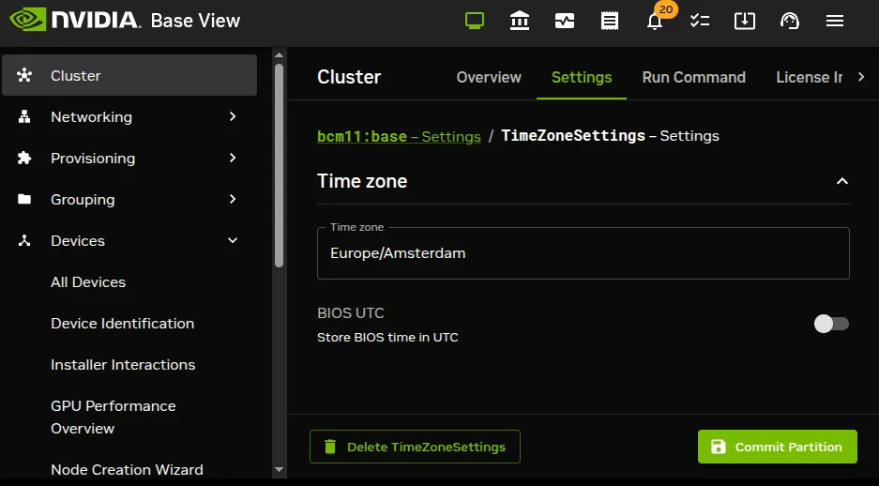This screenshot has height=486, width=879.
Task: Expand the Networking menu chevron
Action: click(233, 116)
